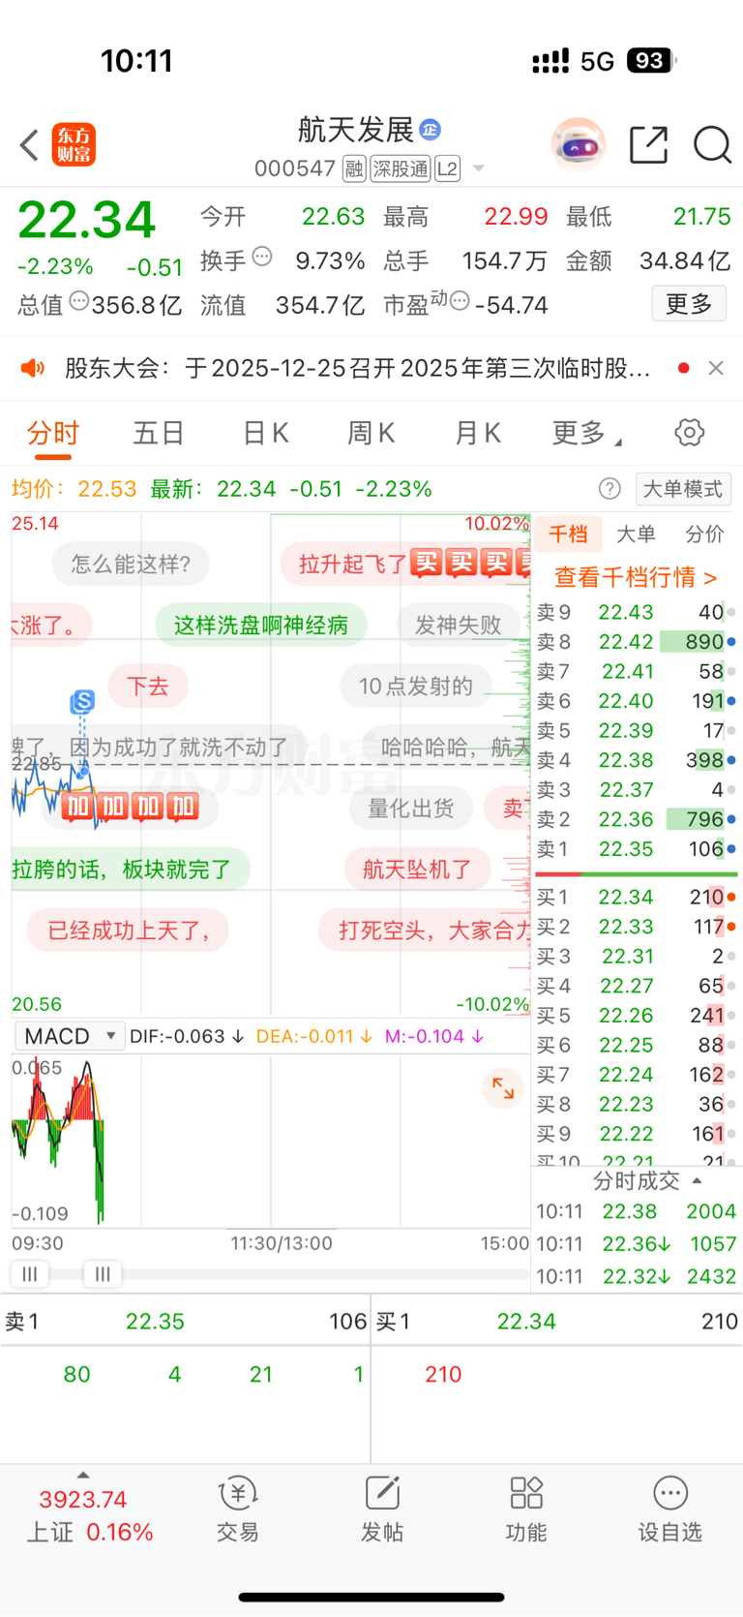Select the 千档 order book tab
Image resolution: width=743 pixels, height=1617 pixels.
point(568,534)
